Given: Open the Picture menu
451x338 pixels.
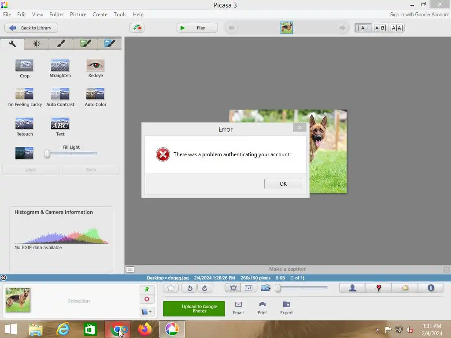Looking at the screenshot, I should point(78,15).
